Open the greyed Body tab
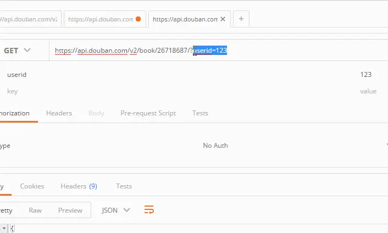 point(96,113)
